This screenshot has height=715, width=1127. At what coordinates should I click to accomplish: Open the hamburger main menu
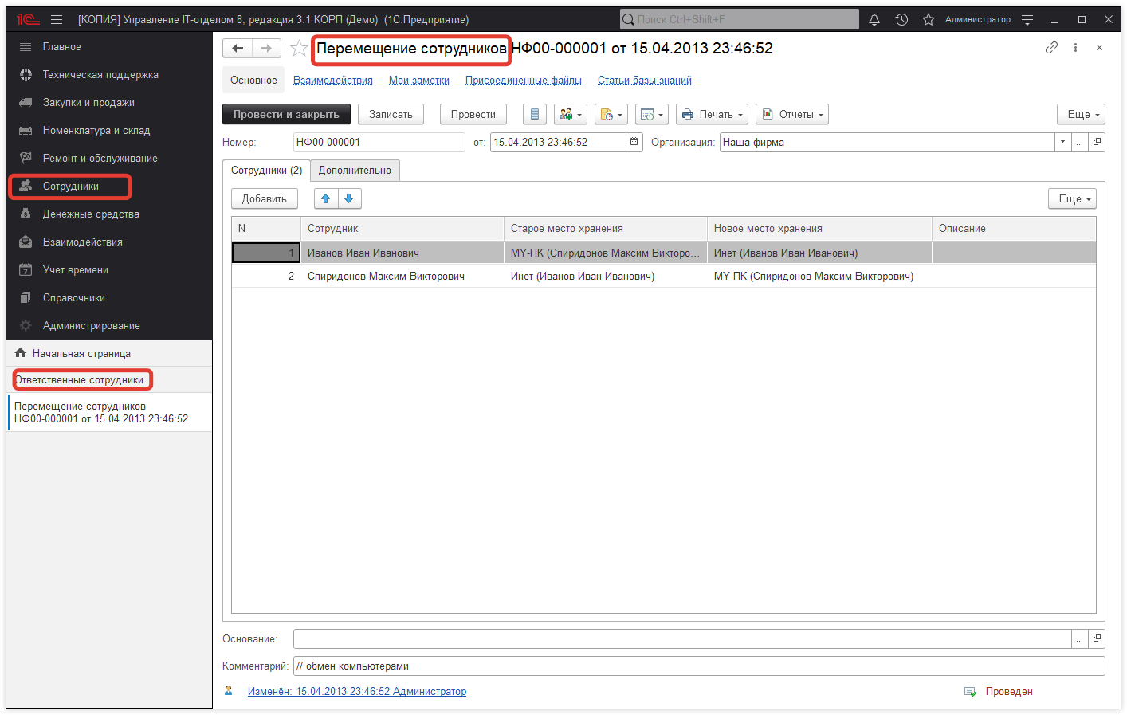57,19
